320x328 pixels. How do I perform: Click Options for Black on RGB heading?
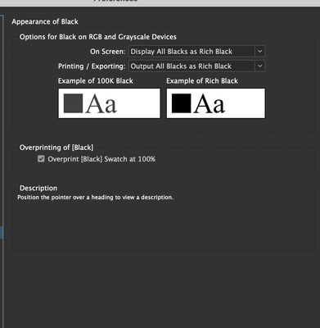(98, 37)
